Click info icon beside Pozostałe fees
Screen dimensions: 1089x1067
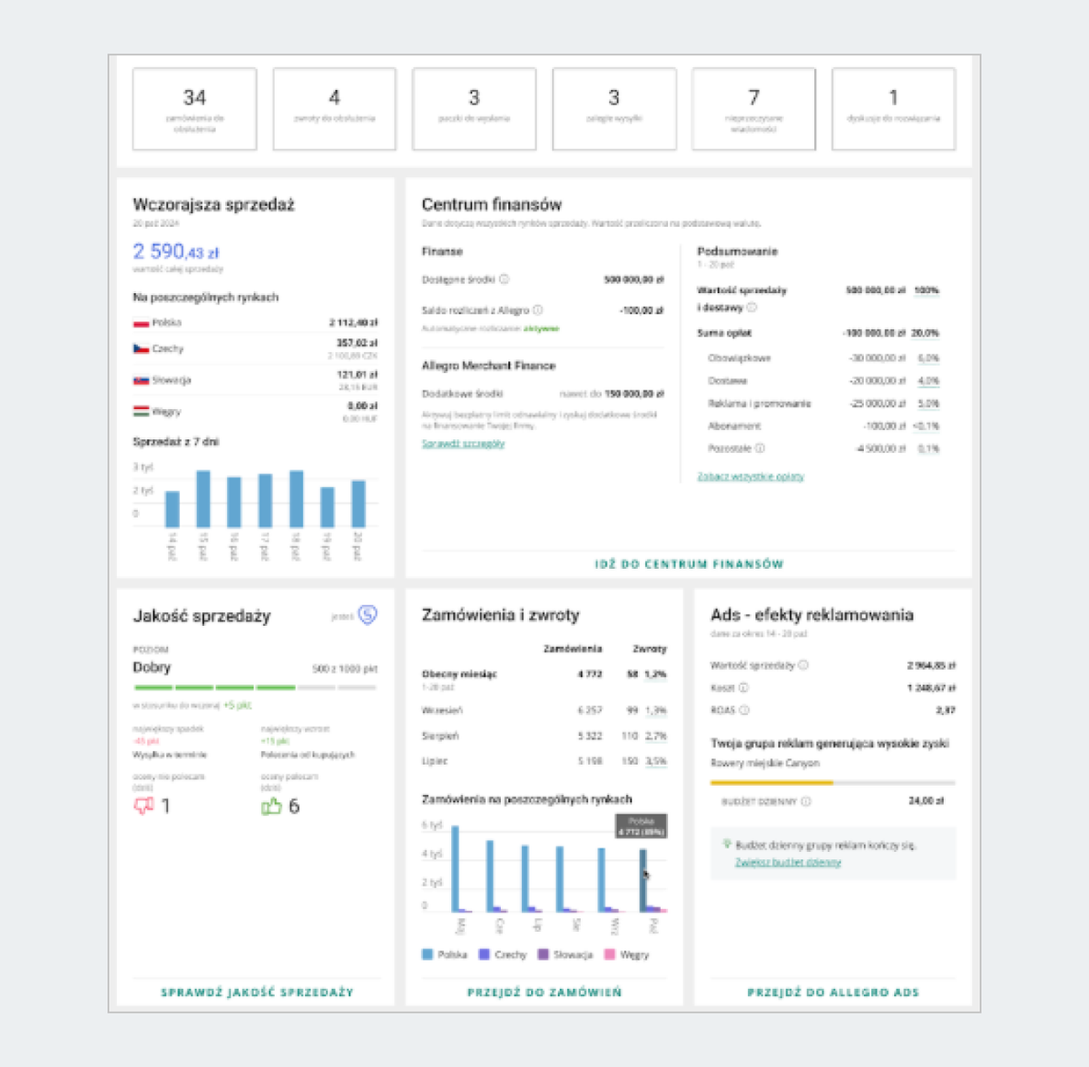[x=760, y=448]
